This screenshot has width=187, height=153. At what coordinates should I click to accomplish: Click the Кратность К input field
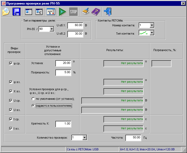63,124
